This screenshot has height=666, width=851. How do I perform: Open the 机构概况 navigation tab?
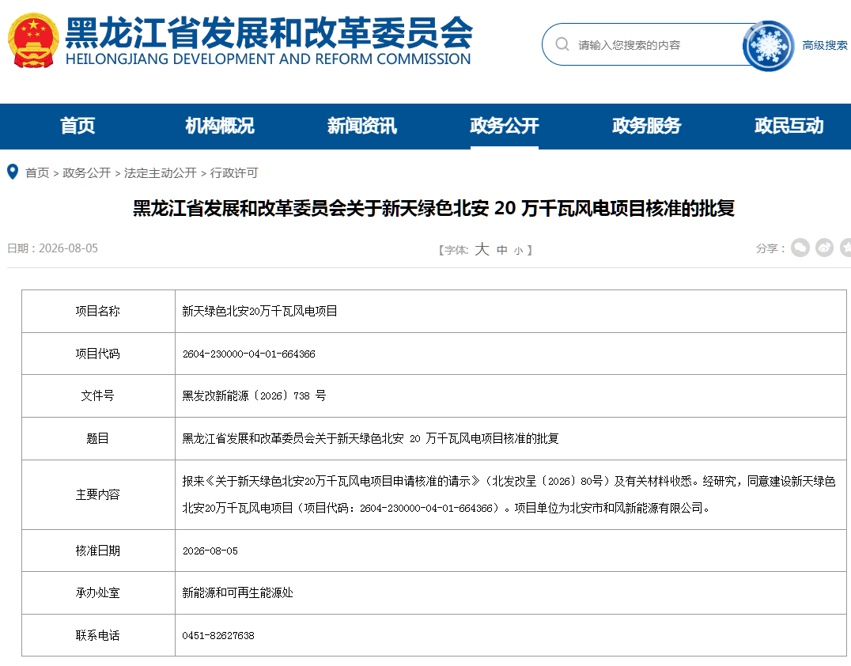(x=220, y=126)
